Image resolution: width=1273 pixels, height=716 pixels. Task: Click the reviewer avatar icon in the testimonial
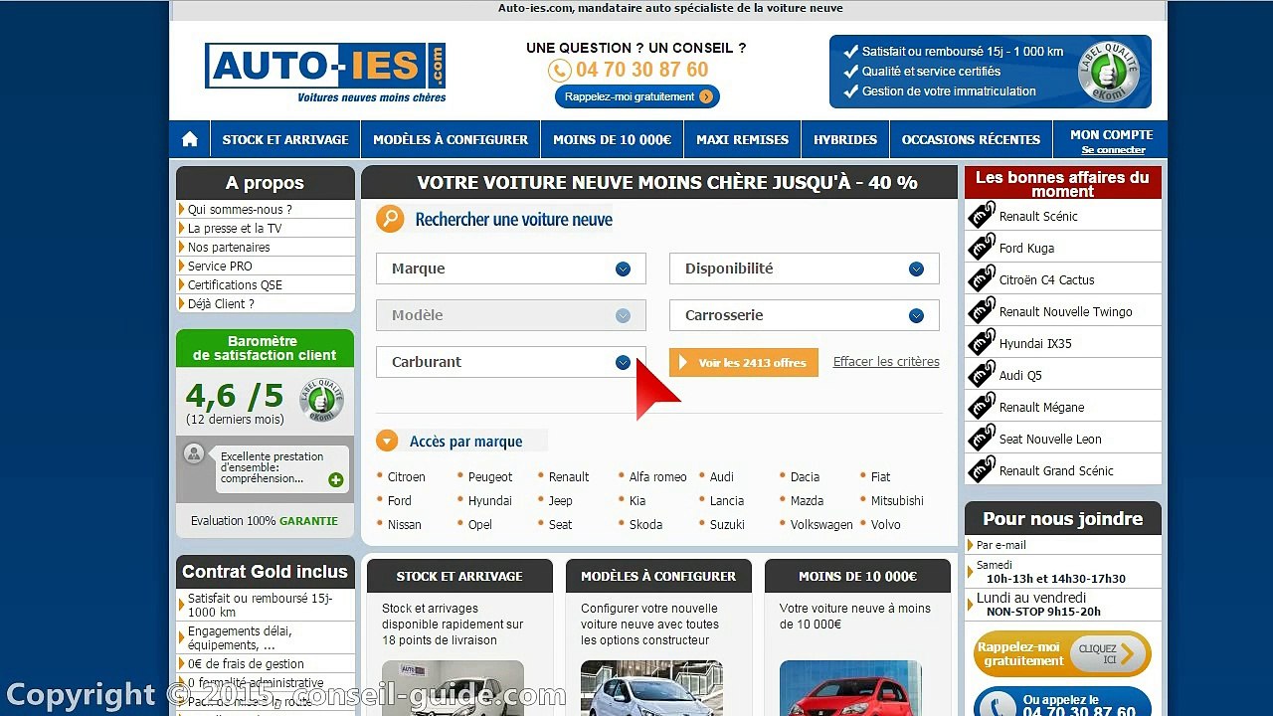(x=194, y=453)
